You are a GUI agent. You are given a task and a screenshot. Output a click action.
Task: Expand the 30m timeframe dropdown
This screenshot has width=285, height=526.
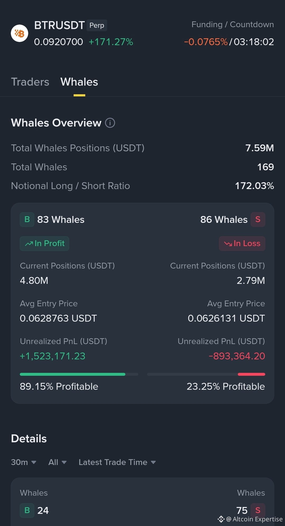coord(23,462)
